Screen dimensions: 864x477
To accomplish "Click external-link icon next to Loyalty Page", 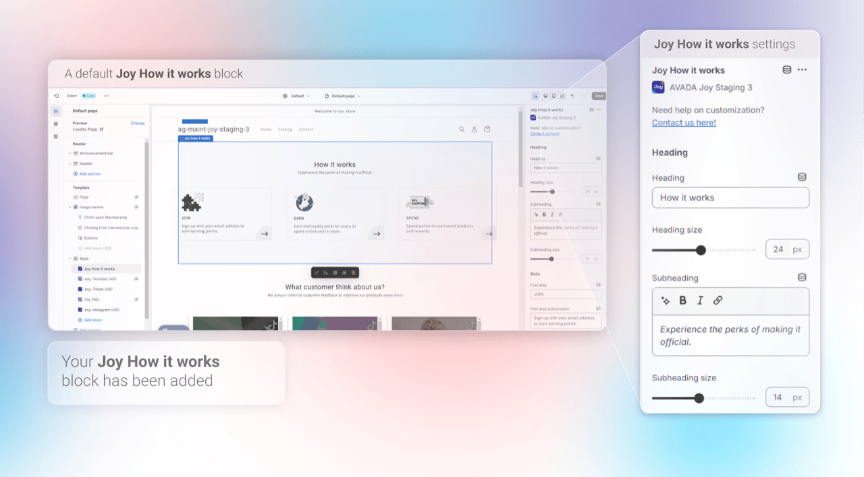I will pyautogui.click(x=101, y=129).
